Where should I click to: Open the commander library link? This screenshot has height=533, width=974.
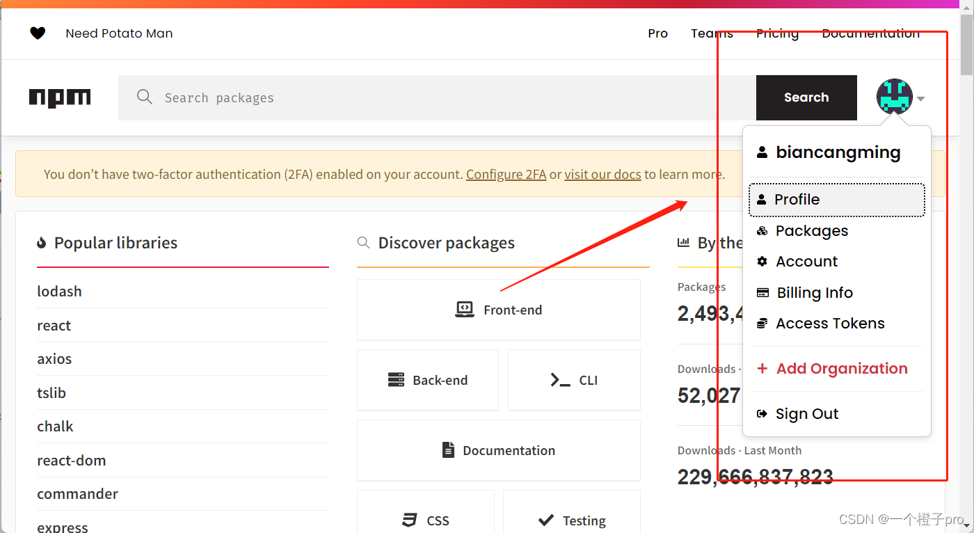[77, 494]
